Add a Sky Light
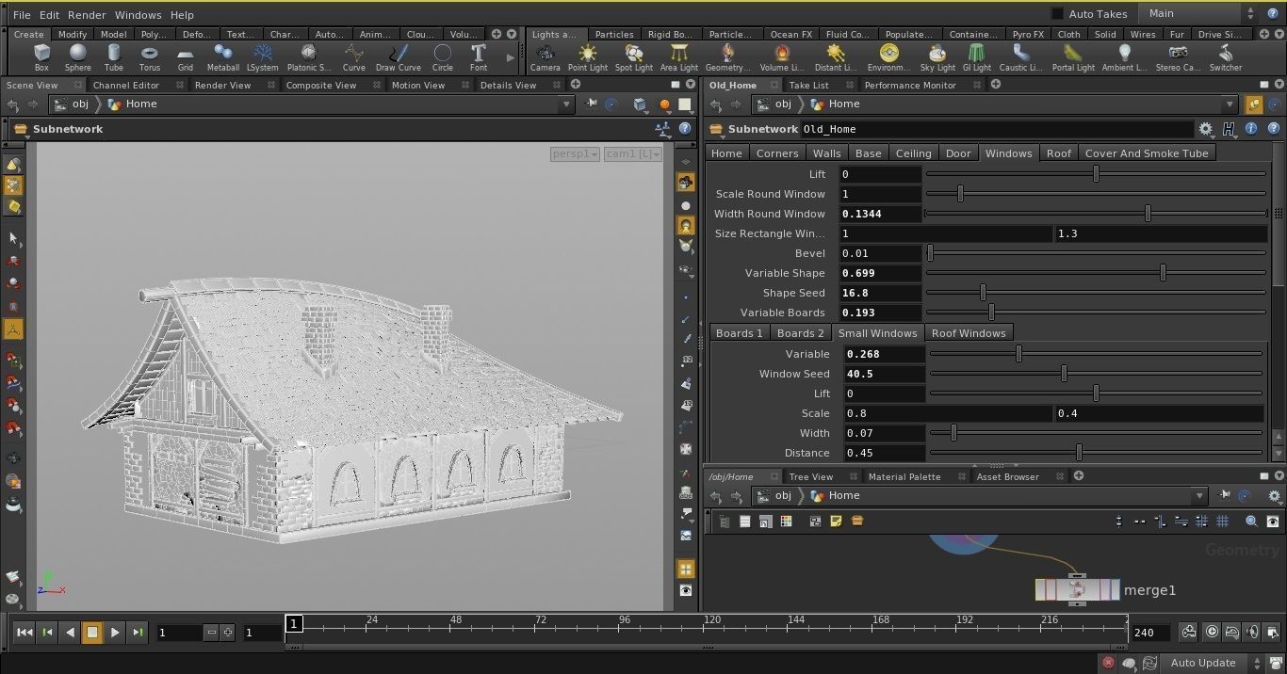This screenshot has height=674, width=1287. tap(937, 57)
